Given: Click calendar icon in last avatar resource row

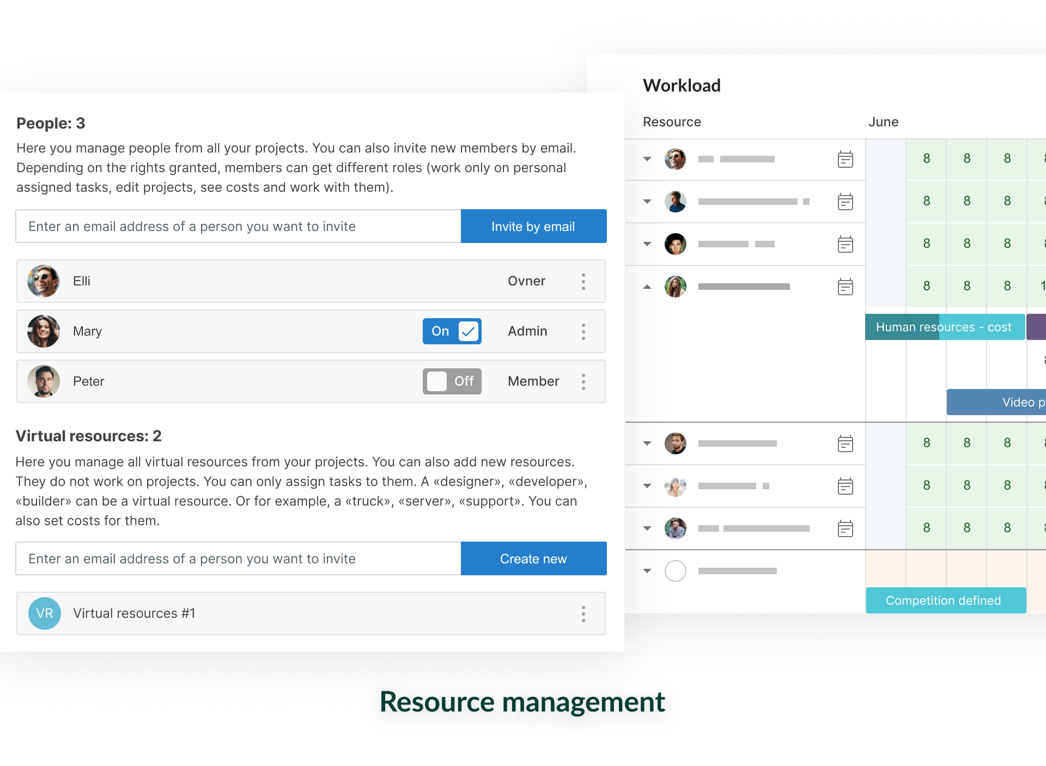Looking at the screenshot, I should pos(845,529).
